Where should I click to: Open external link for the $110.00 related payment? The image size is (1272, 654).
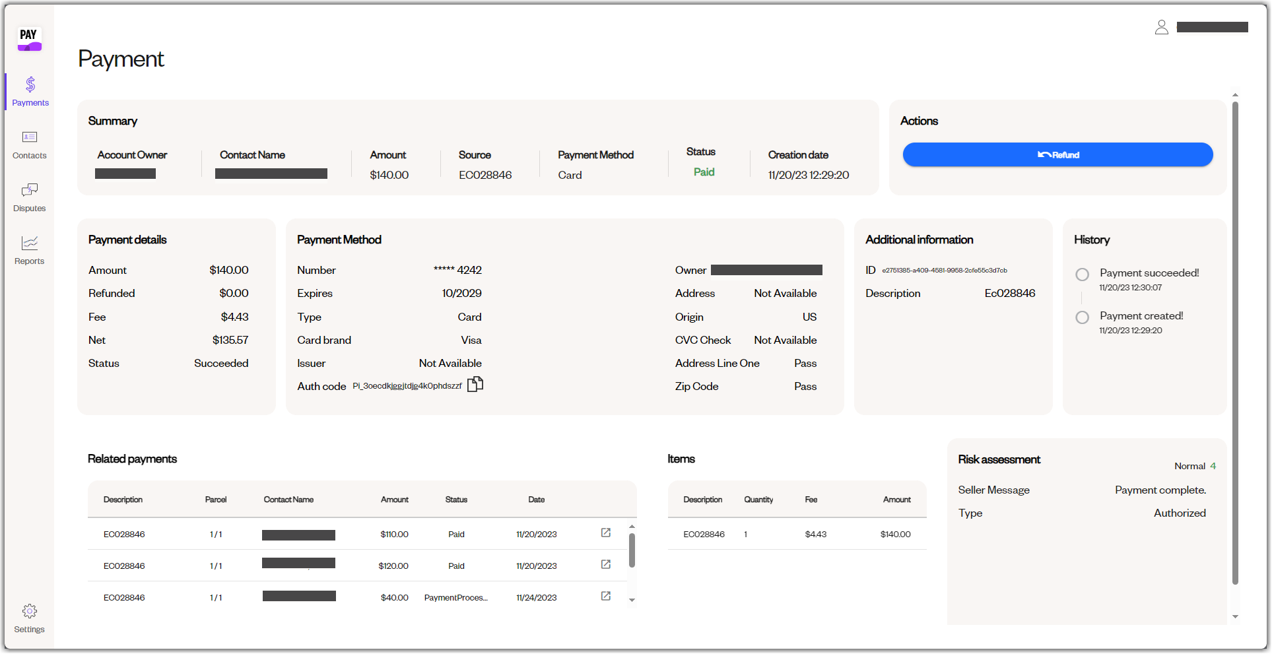(605, 533)
